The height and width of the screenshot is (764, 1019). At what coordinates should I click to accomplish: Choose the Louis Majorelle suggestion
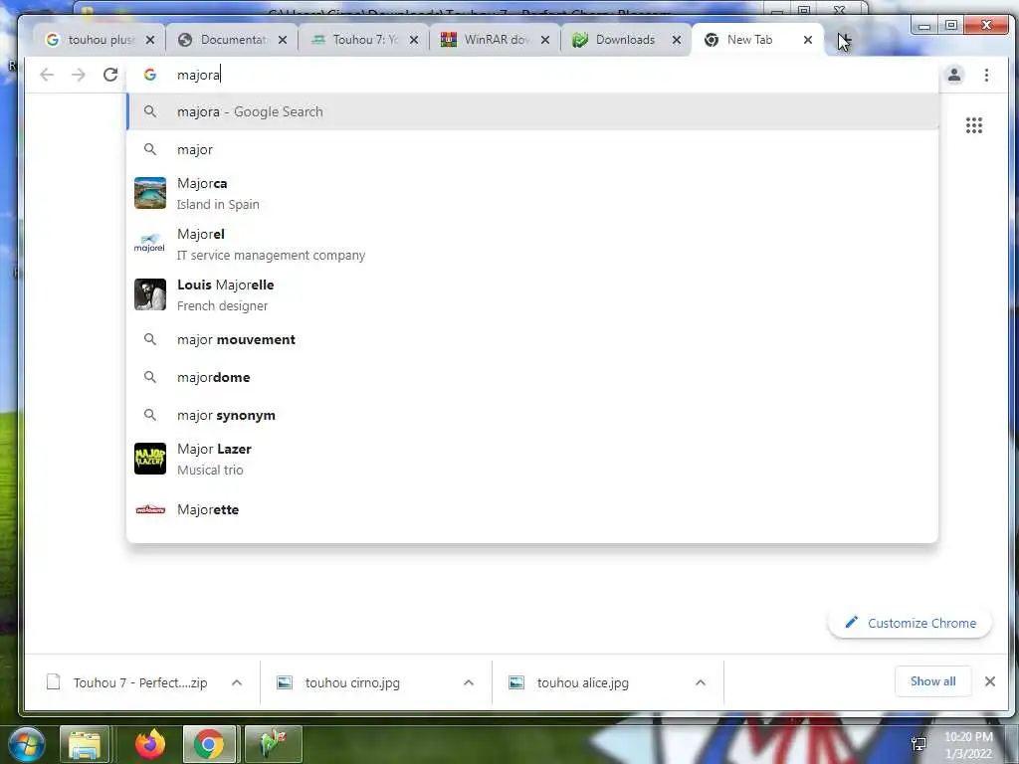533,294
